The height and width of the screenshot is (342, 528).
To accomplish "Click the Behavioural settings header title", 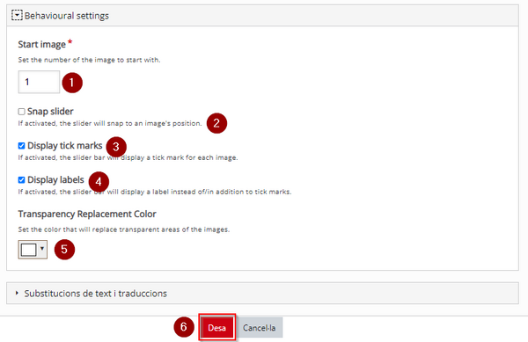I will tap(67, 16).
